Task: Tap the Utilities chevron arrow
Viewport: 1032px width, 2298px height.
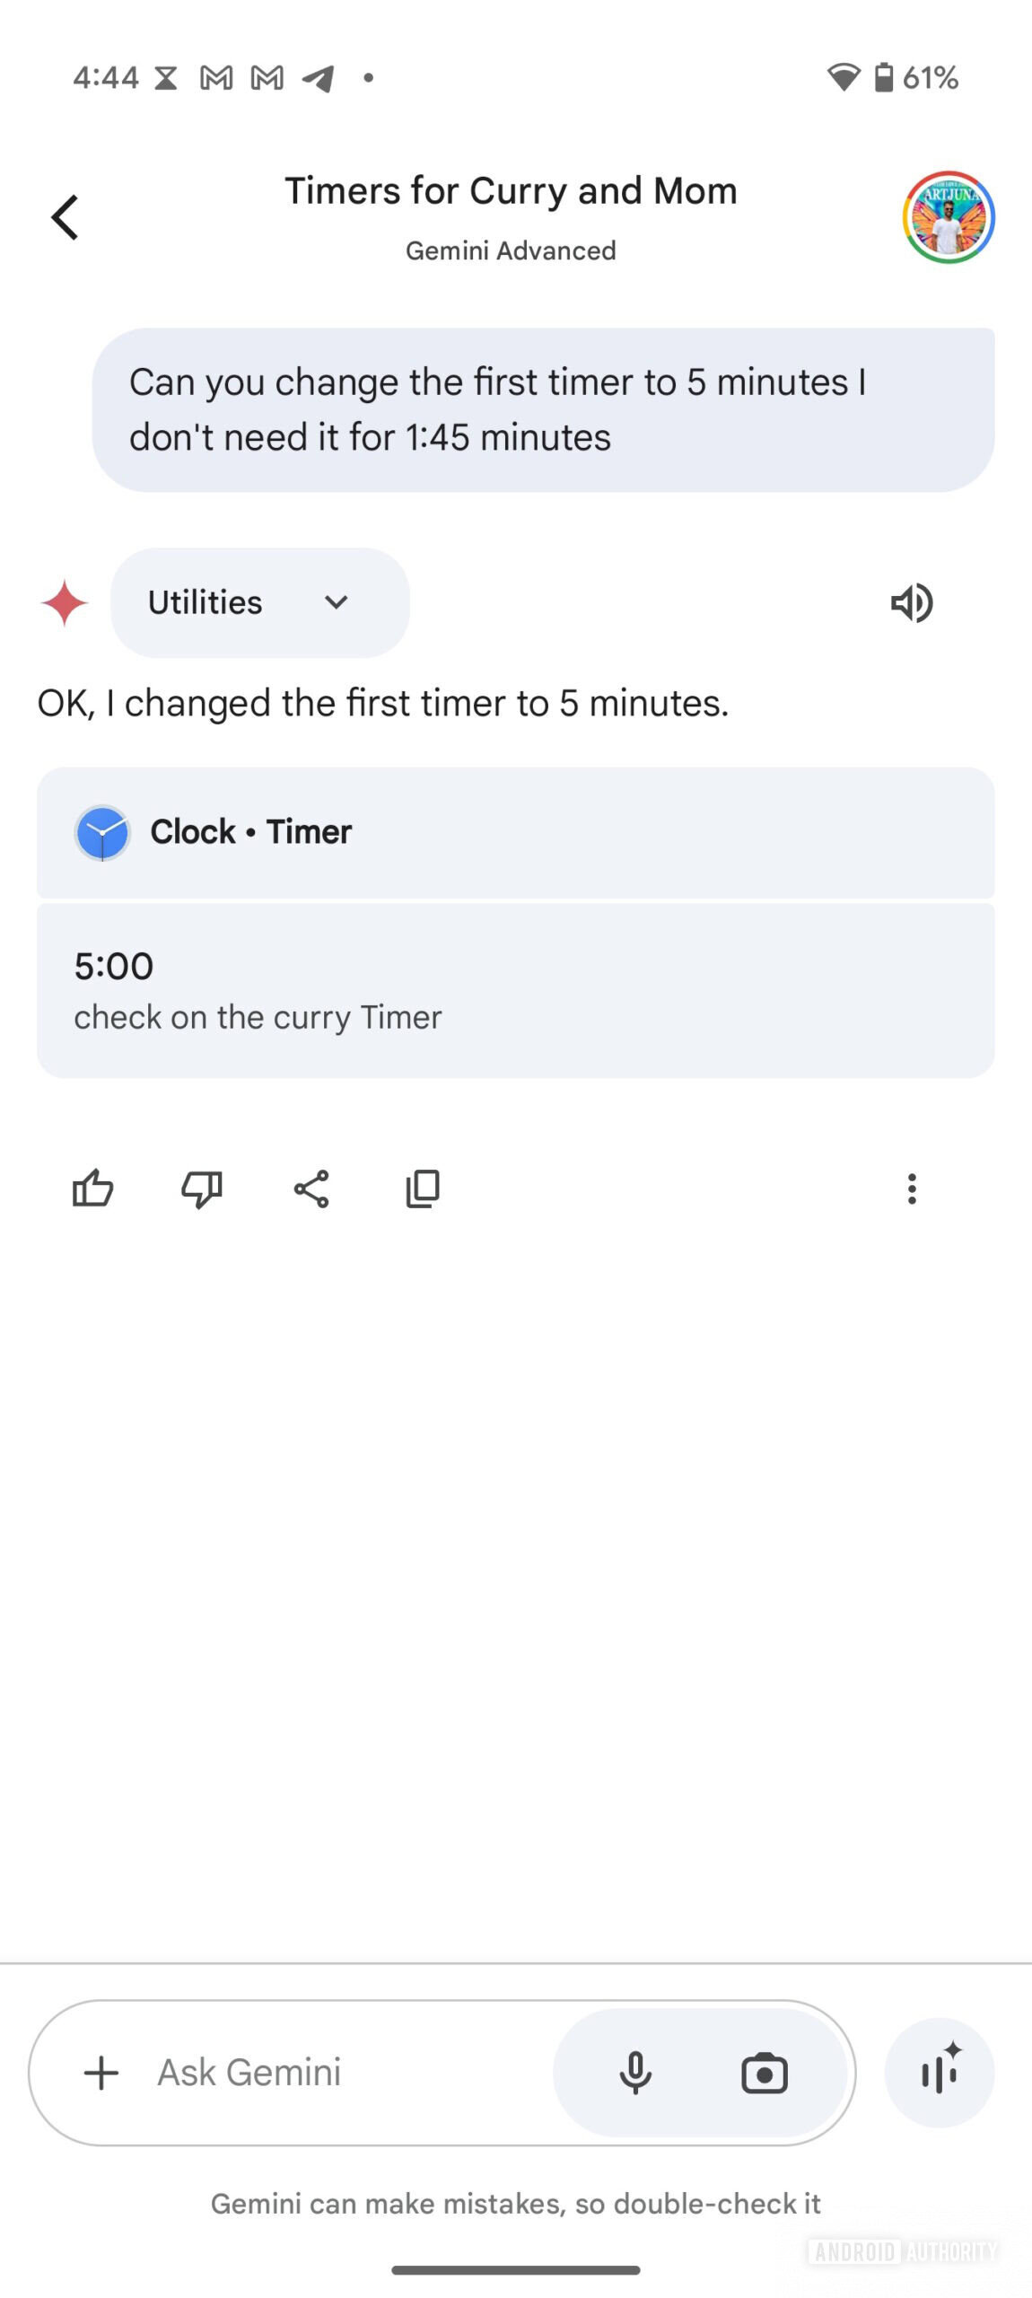Action: click(x=337, y=602)
